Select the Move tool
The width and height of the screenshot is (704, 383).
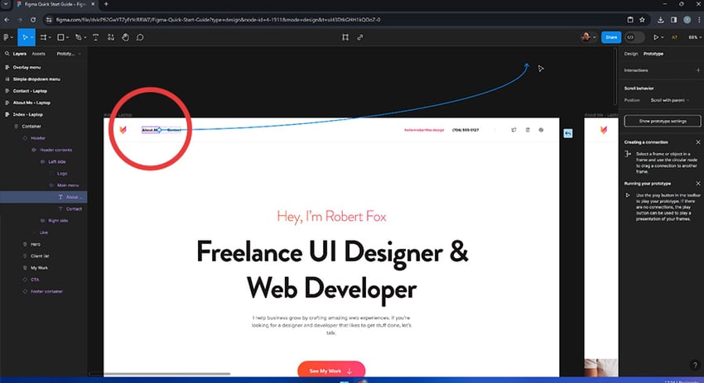[x=25, y=37]
